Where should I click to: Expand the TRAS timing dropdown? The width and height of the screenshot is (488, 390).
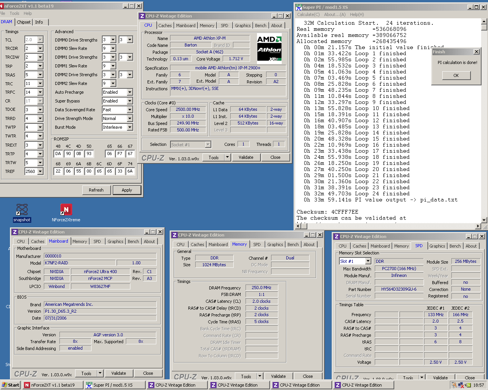pyautogui.click(x=40, y=75)
